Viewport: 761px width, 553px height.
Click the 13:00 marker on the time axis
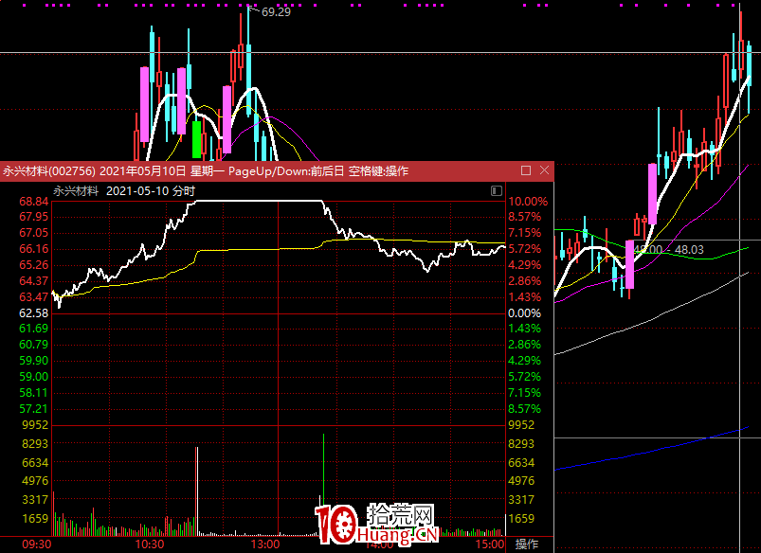tap(265, 544)
